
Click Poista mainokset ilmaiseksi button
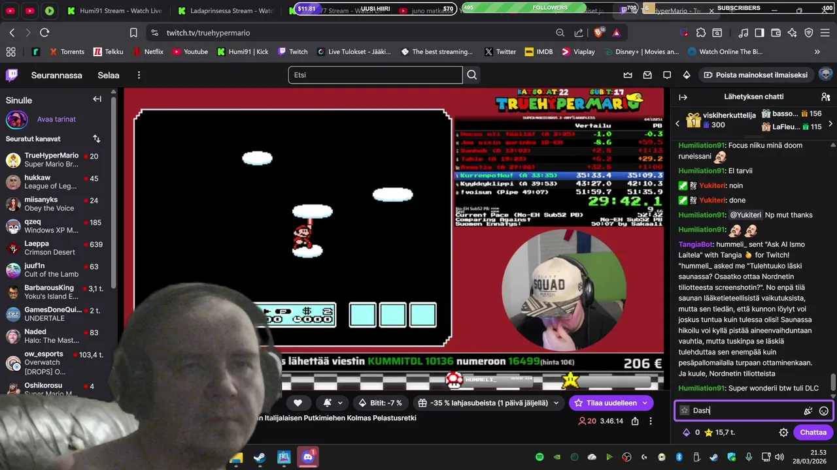point(755,75)
